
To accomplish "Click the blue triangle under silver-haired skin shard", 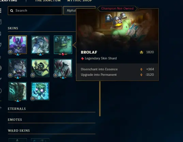I will pyautogui.click(x=40, y=54).
